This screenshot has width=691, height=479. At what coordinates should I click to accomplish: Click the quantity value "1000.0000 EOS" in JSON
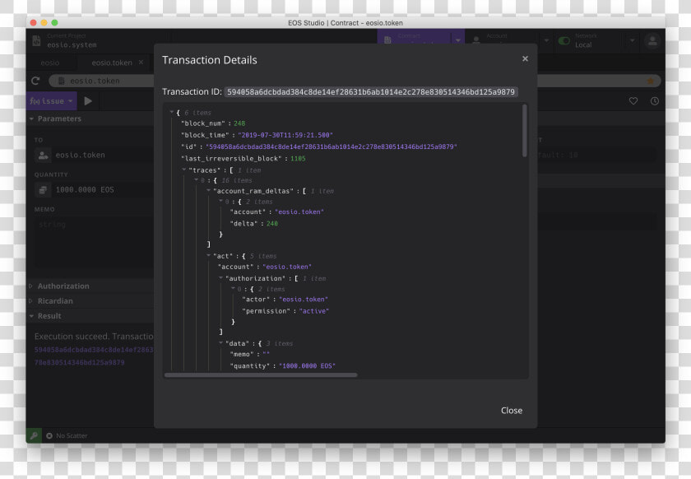click(307, 365)
